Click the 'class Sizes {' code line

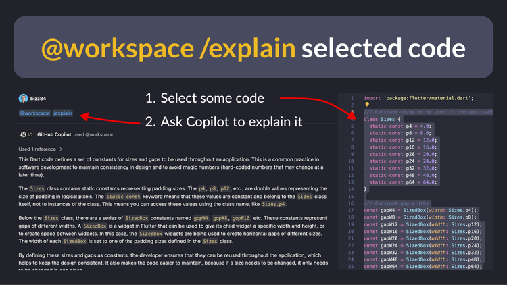pos(382,120)
